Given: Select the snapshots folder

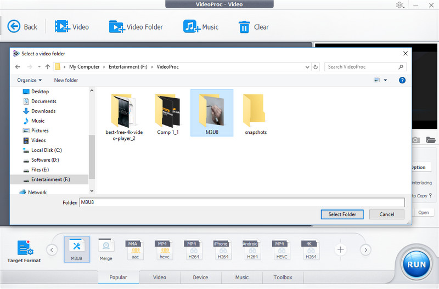Looking at the screenshot, I should pyautogui.click(x=256, y=115).
